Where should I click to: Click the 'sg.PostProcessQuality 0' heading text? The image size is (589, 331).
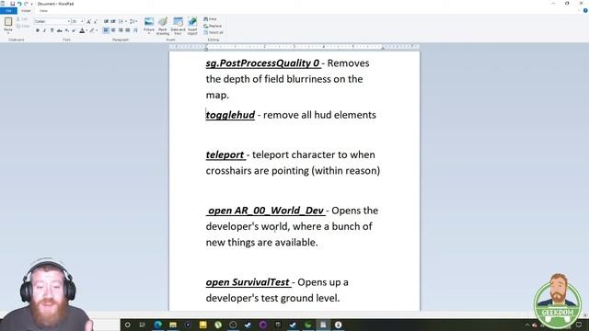tap(262, 63)
